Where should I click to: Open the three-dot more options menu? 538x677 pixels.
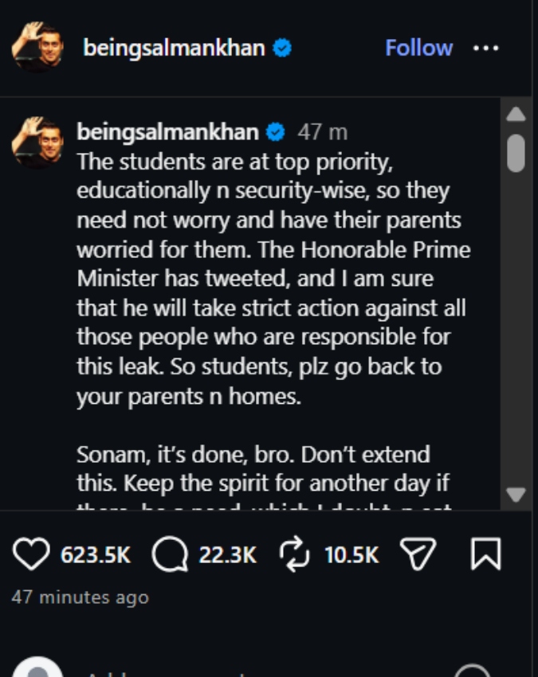485,48
